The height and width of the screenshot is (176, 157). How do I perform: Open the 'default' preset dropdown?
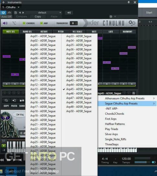point(44,13)
